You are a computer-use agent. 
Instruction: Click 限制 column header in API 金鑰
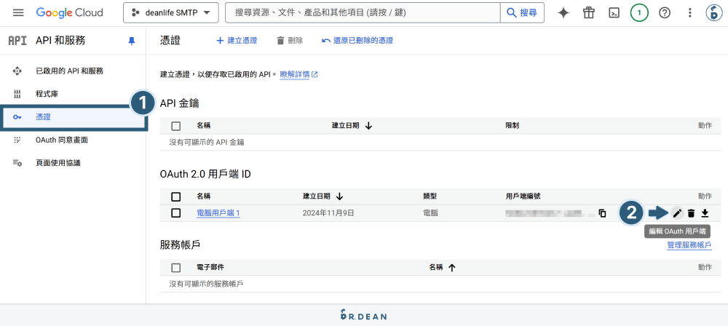click(x=513, y=126)
